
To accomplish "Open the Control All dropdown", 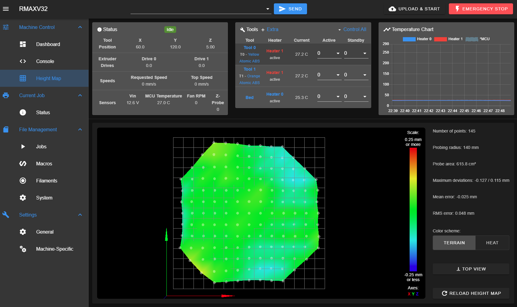I will point(352,30).
